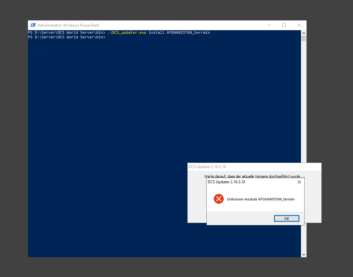This screenshot has width=353, height=277.
Task: Minimize the PowerShell window
Action: (x=269, y=25)
